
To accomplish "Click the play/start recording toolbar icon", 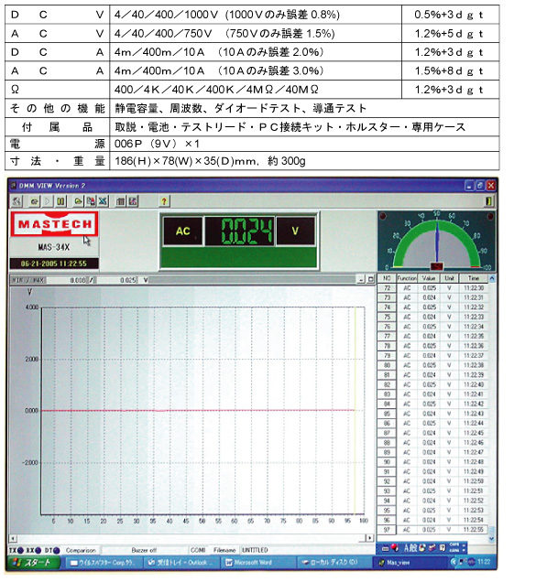I will pos(48,201).
